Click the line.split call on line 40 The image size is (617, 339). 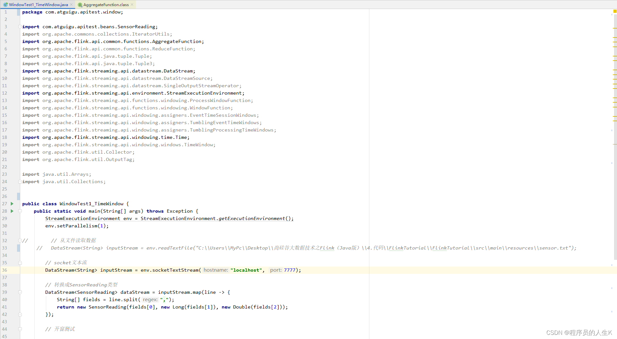(x=123, y=300)
